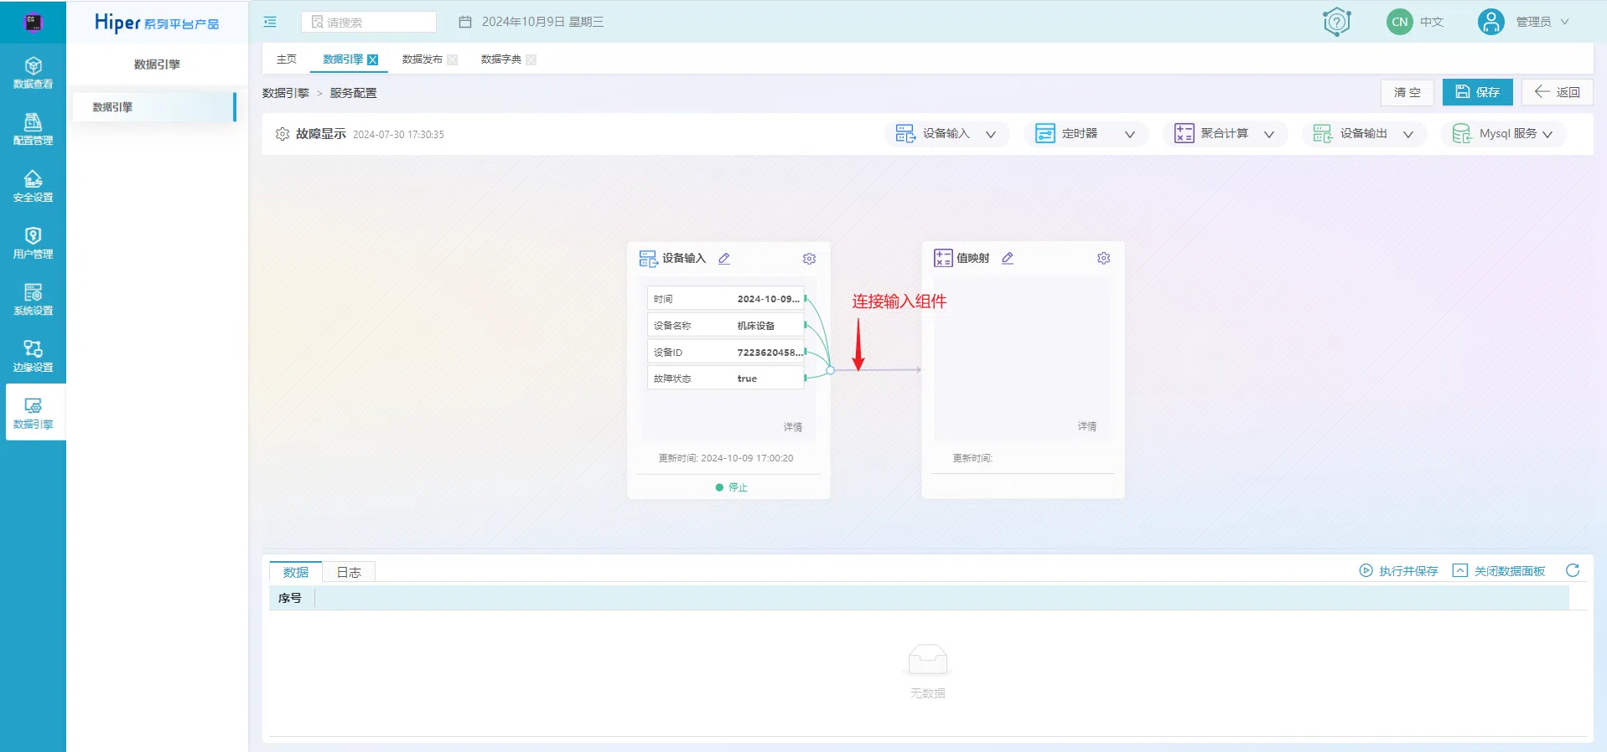This screenshot has height=752, width=1607.
Task: Click the administrator avatar icon
Action: coord(1490,22)
